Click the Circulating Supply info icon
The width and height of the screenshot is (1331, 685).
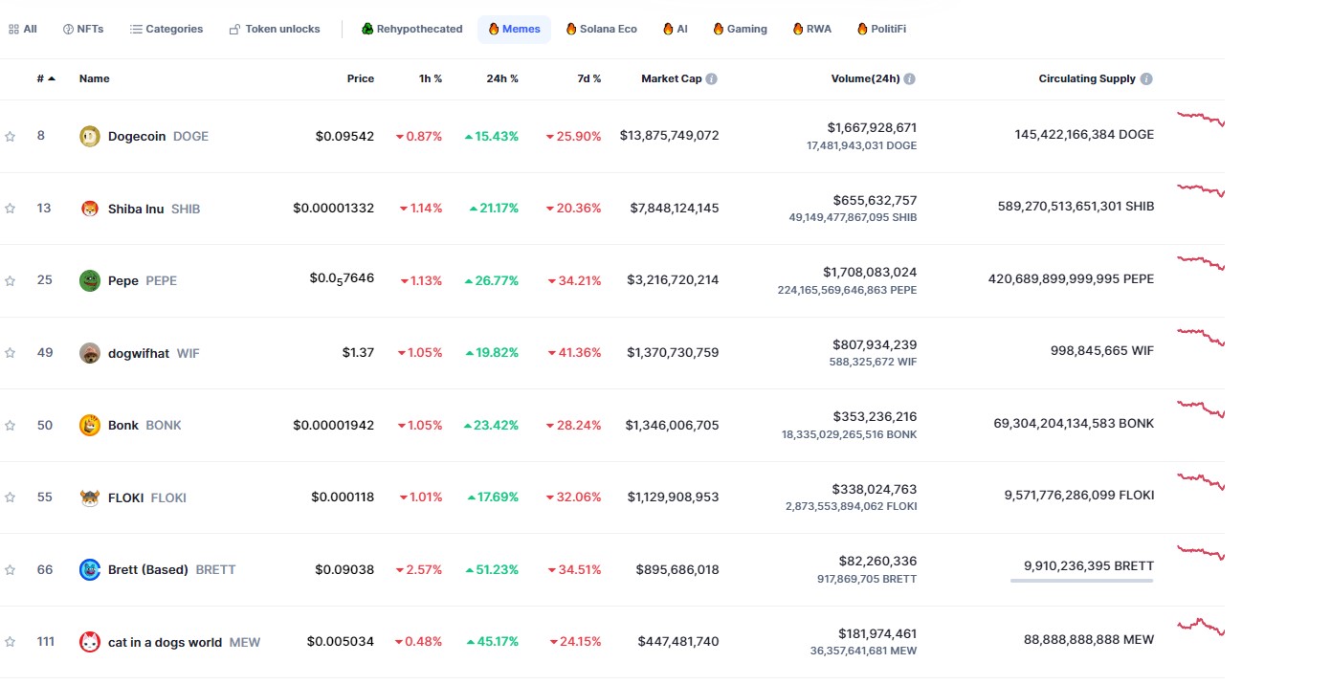(1146, 79)
